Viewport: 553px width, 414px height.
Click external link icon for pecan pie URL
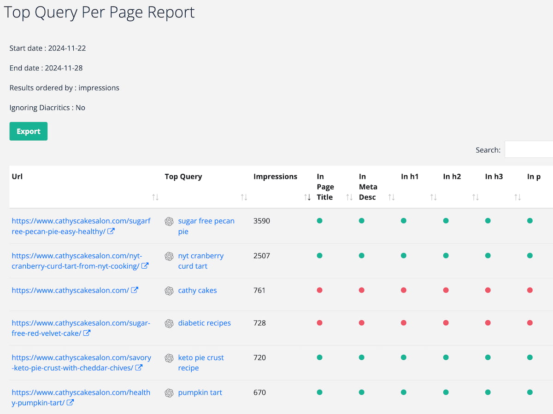(111, 231)
